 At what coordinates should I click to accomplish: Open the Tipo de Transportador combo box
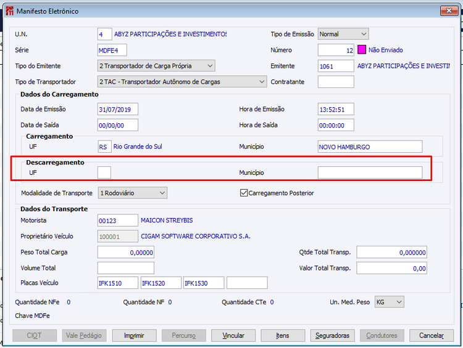click(262, 81)
